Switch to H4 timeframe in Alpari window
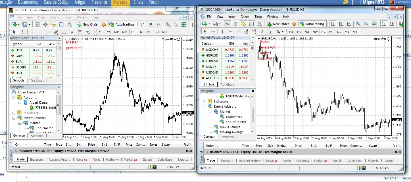The image size is (411, 182). [x=141, y=32]
